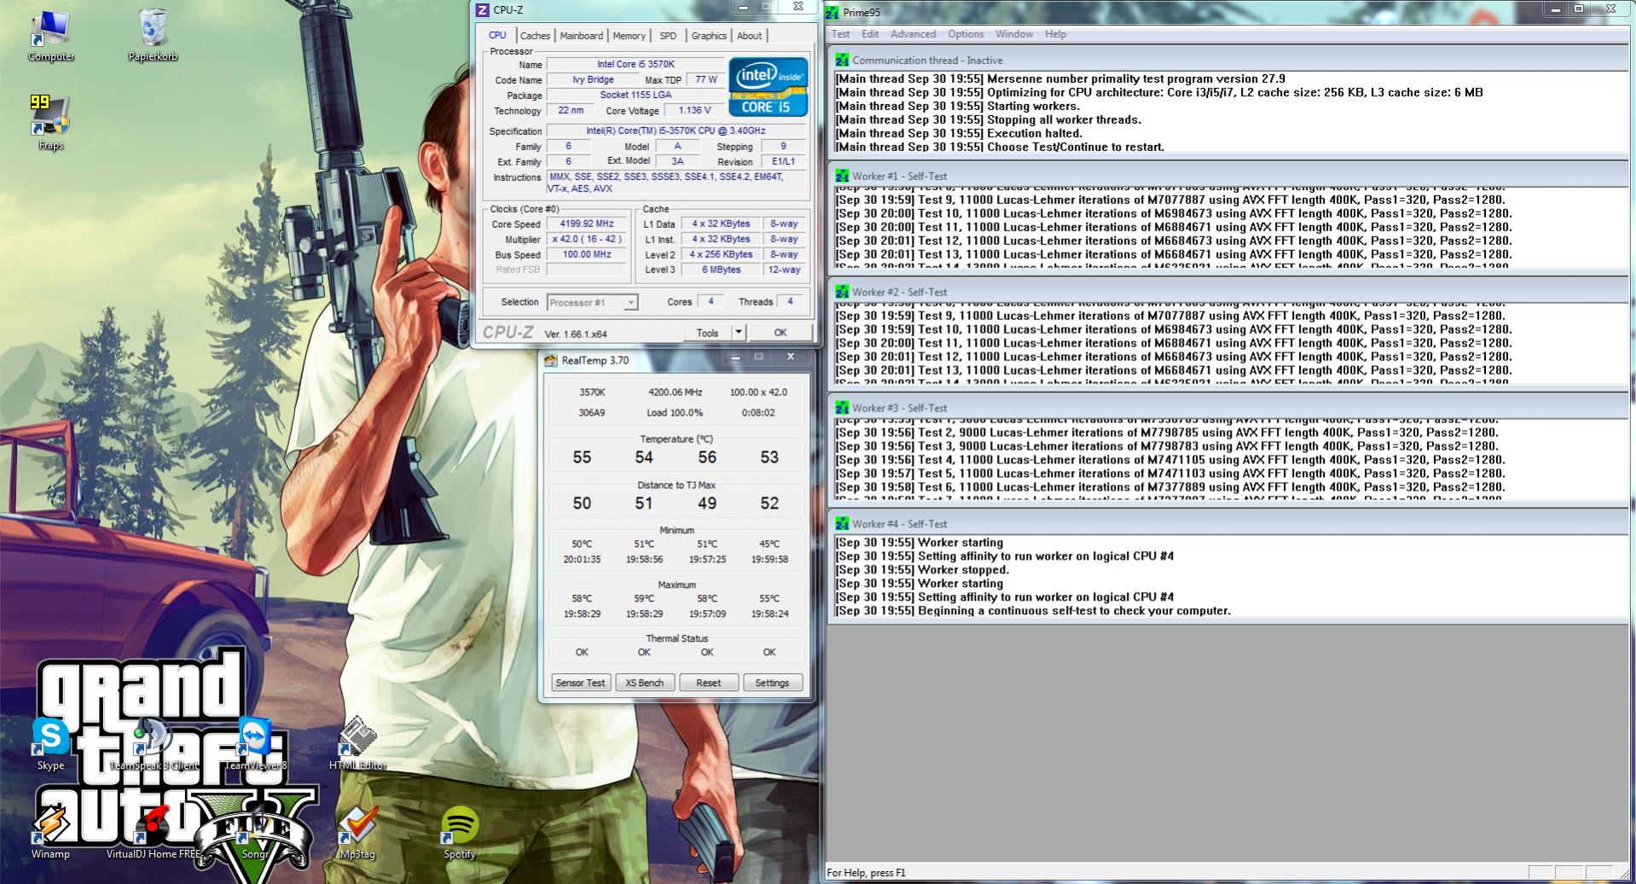1636x884 pixels.
Task: Click the Communication thread - Inactive title bar
Action: pyautogui.click(x=1227, y=60)
